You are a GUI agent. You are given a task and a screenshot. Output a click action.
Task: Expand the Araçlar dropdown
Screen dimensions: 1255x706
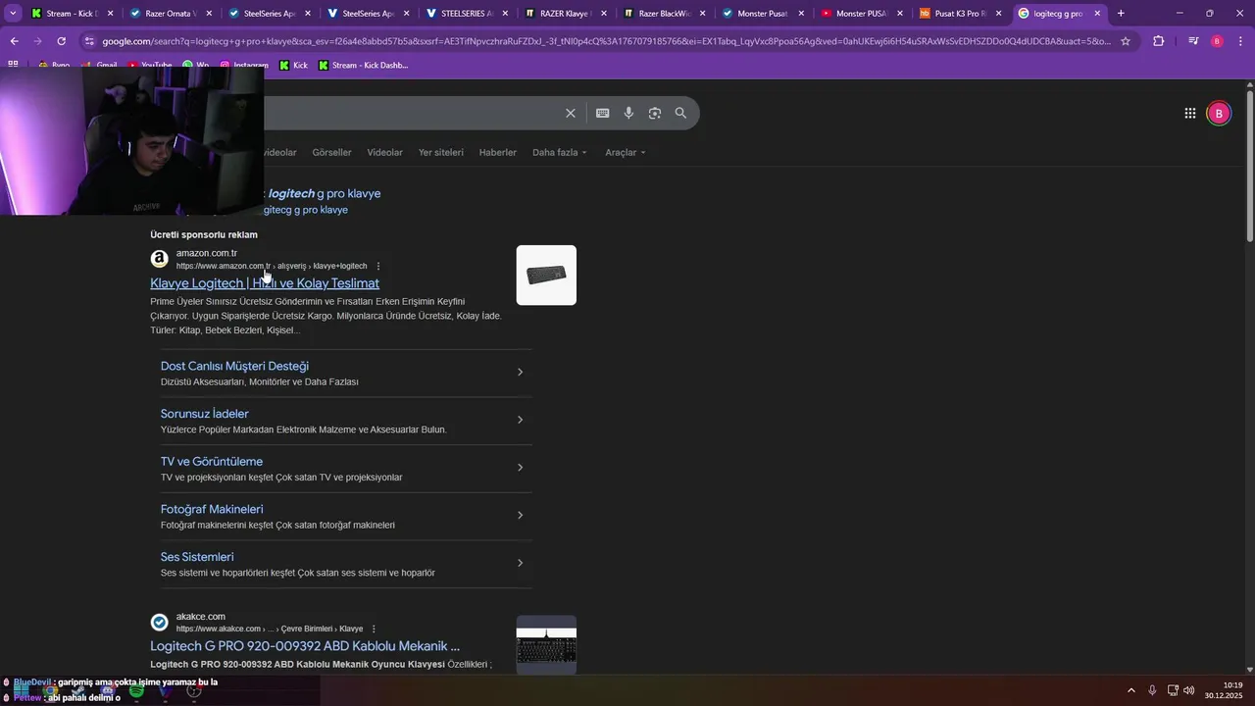coord(626,152)
